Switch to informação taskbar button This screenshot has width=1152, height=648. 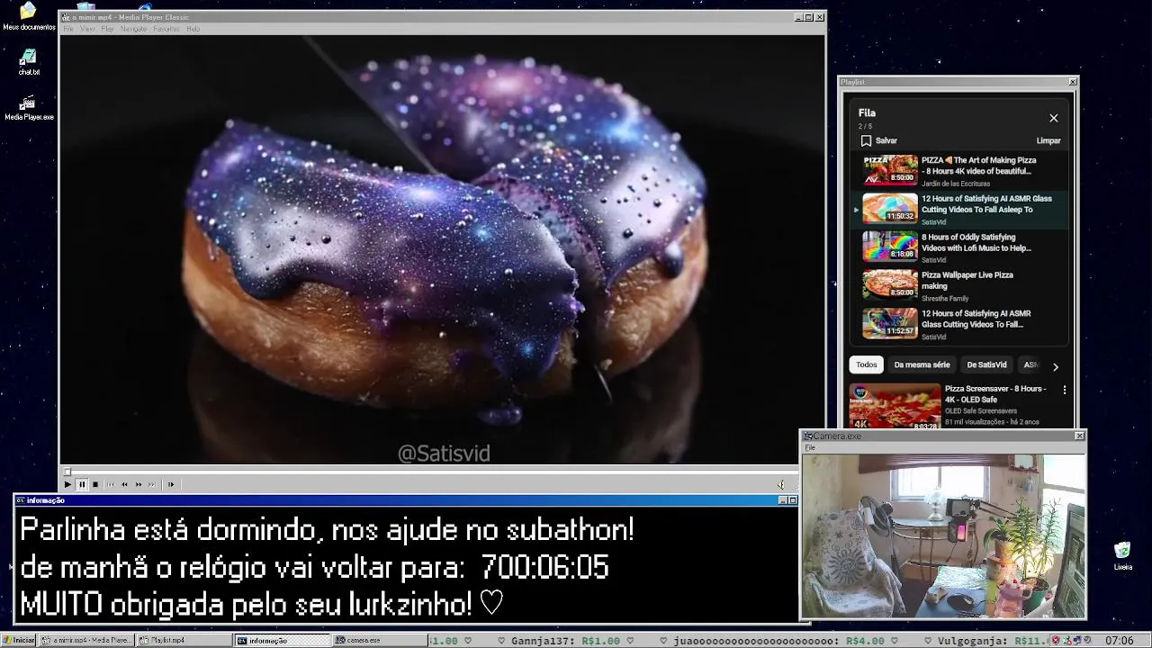click(x=283, y=640)
